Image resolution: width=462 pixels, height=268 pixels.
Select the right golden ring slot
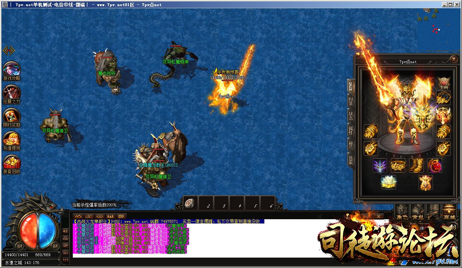pyautogui.click(x=444, y=148)
